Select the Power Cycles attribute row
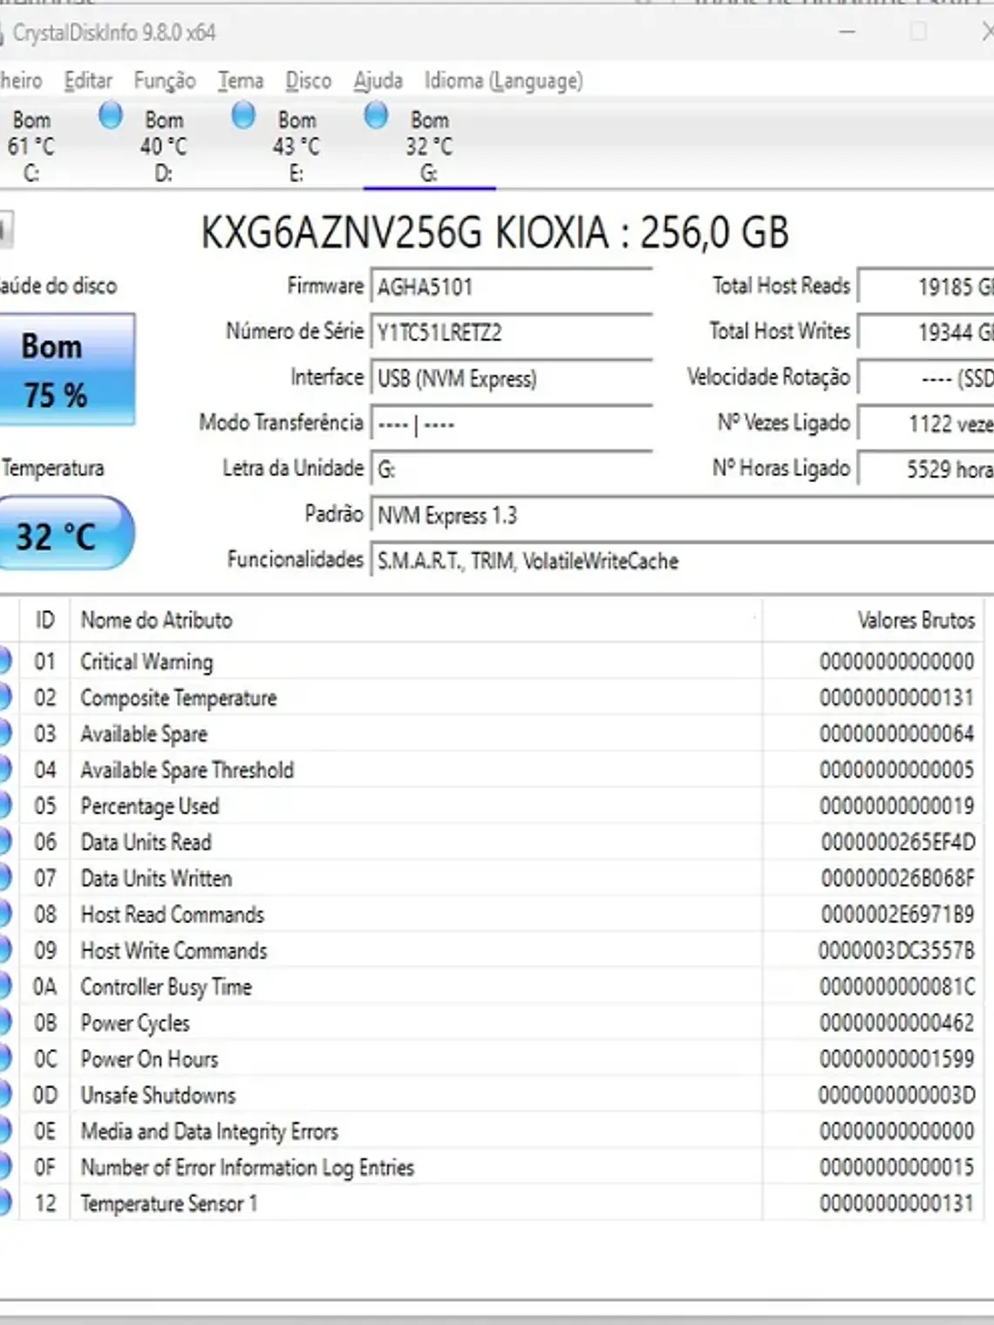 (493, 1023)
